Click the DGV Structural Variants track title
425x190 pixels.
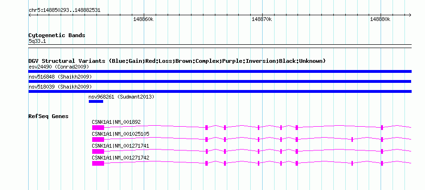177,61
